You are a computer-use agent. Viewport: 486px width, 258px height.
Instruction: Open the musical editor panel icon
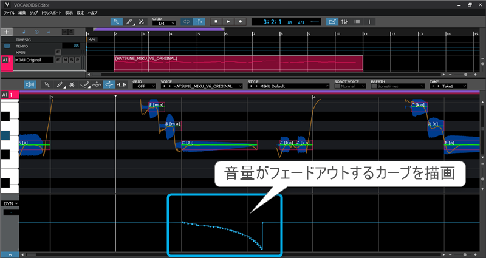(332, 22)
